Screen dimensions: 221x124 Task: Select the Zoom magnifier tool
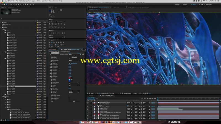[6, 4]
